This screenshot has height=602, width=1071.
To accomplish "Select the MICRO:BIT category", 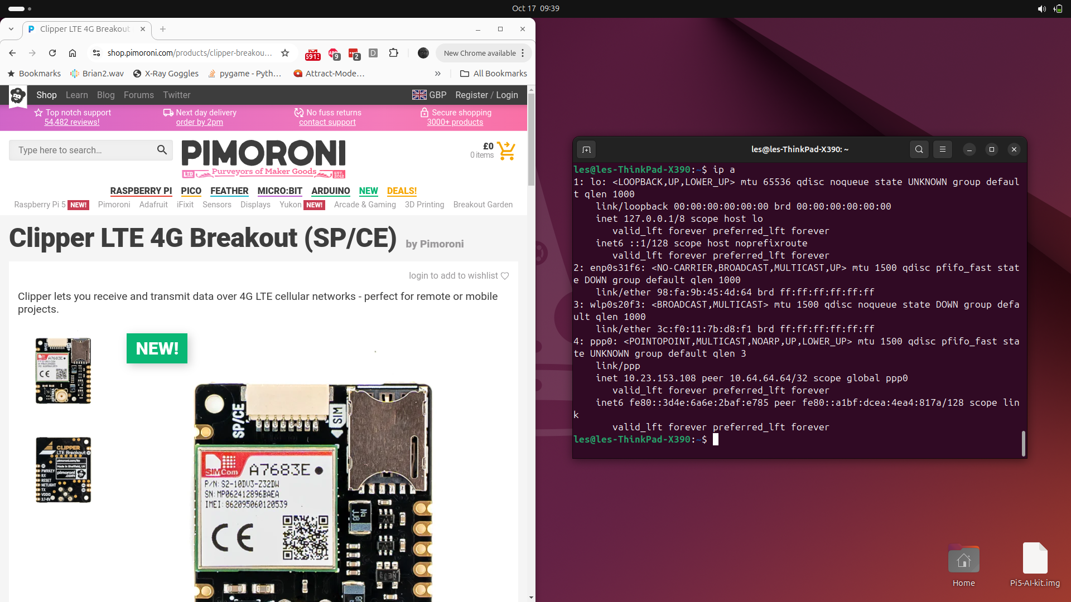I will point(280,191).
